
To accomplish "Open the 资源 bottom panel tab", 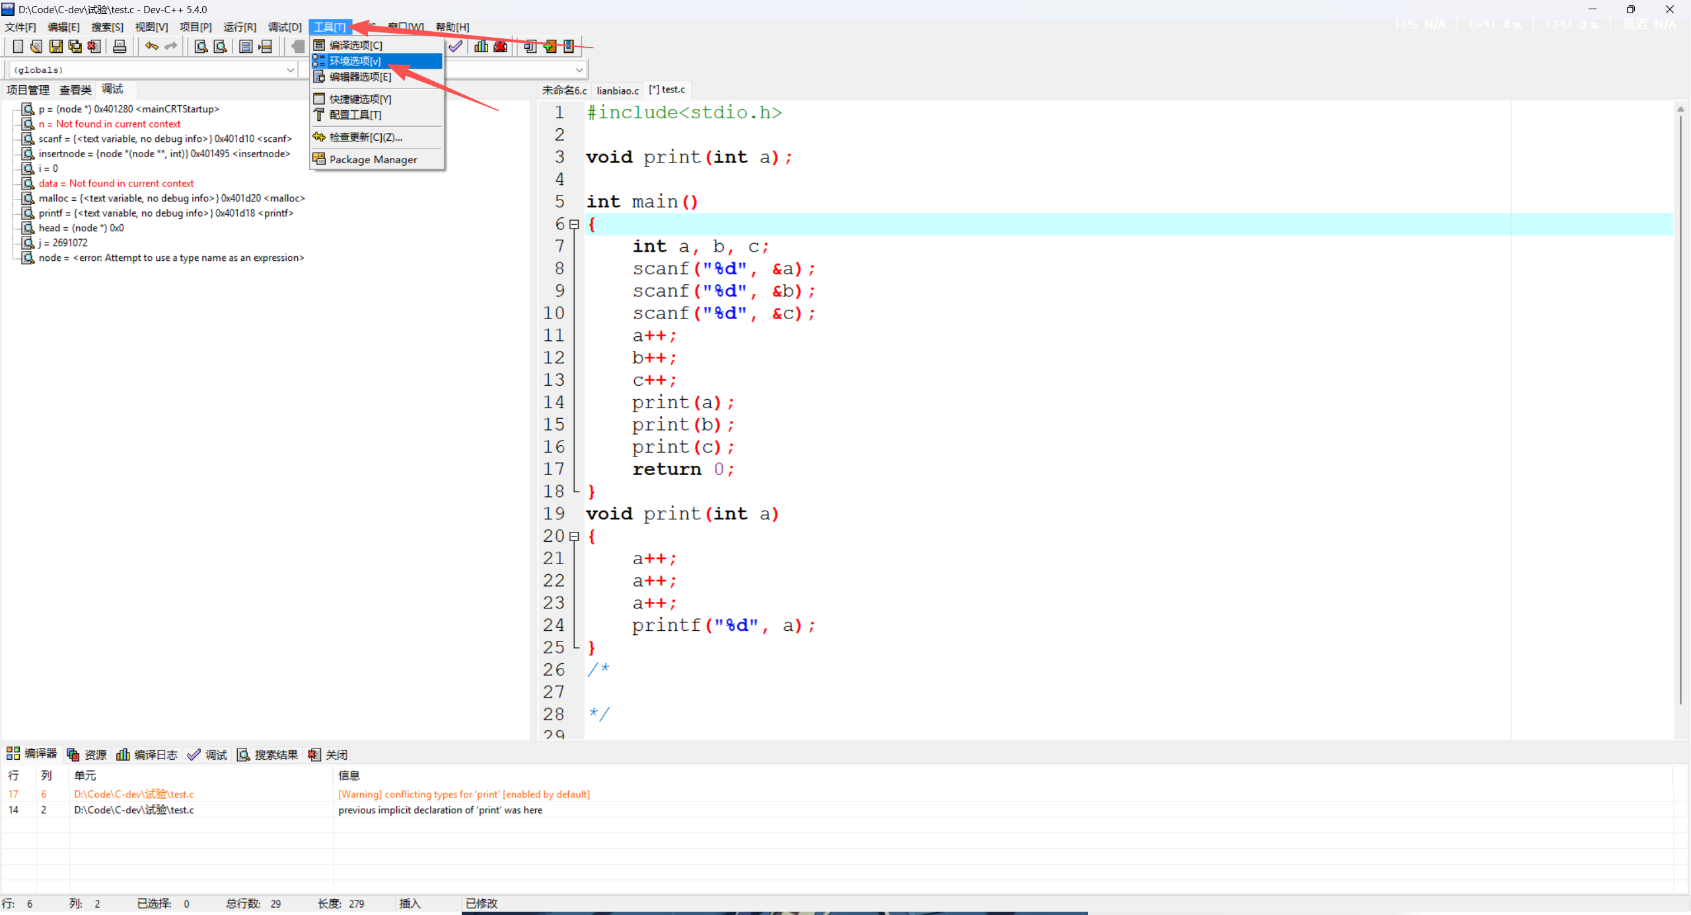I will point(87,754).
